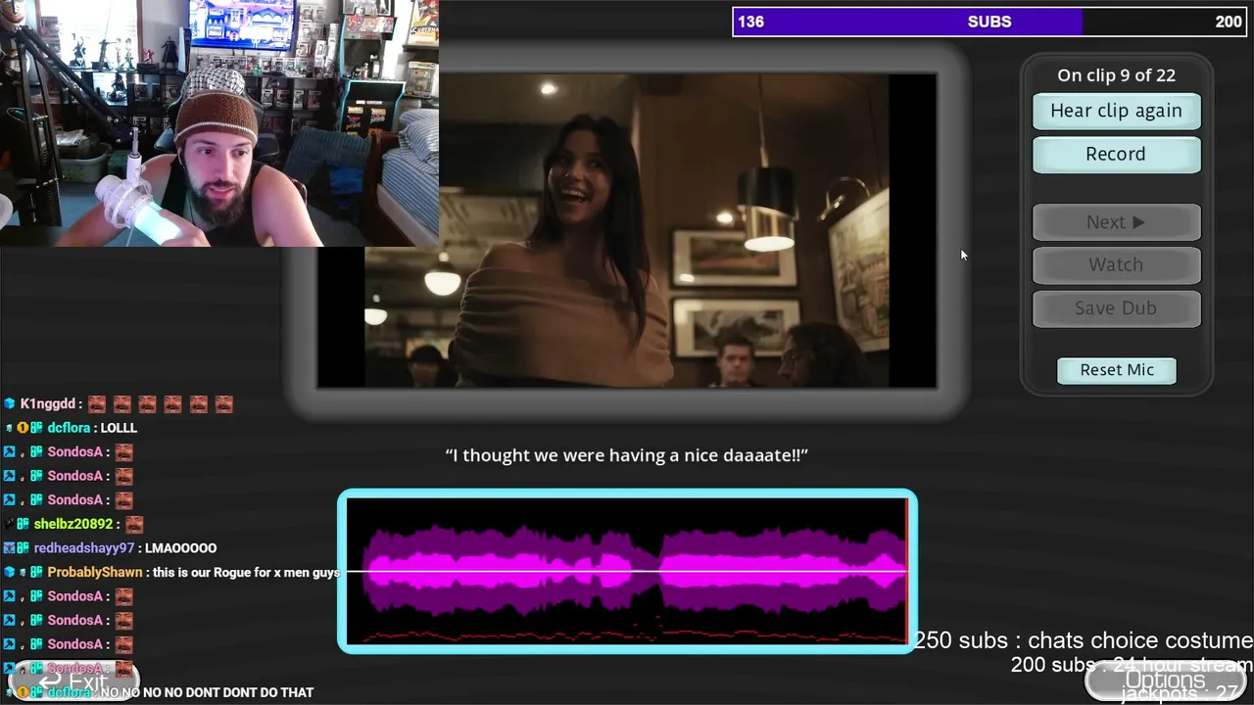
Task: Click the 136 current subs count
Action: (750, 22)
